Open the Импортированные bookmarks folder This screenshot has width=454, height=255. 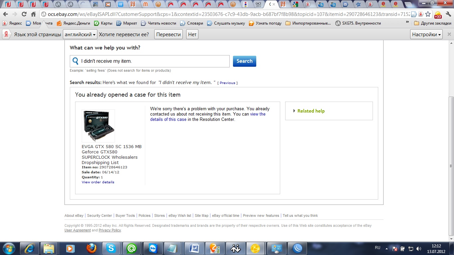coord(308,23)
